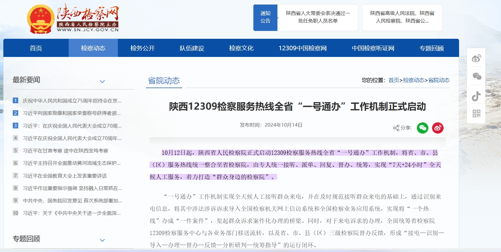This screenshot has width=501, height=252.
Task: Click the 省院动态 section tab heading
Action: click(164, 81)
